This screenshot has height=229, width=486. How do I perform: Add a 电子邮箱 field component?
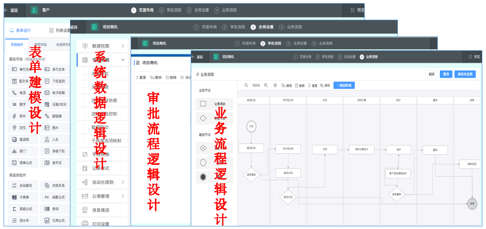pos(55,93)
